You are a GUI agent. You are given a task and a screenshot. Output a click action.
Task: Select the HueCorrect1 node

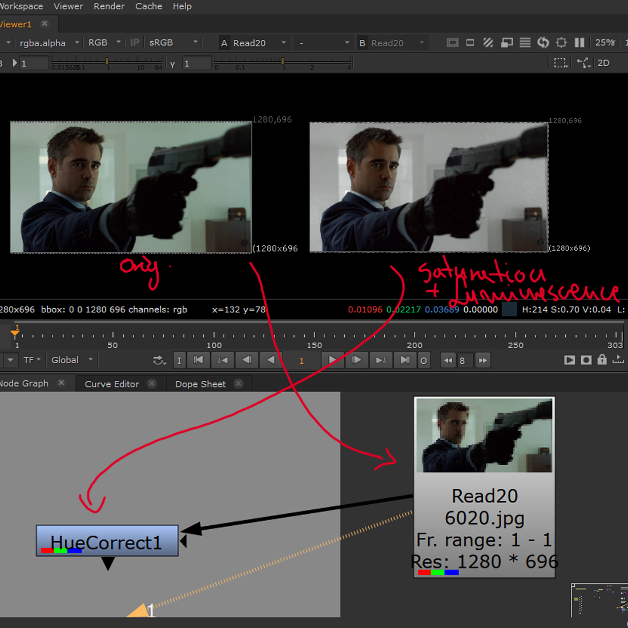pyautogui.click(x=107, y=541)
